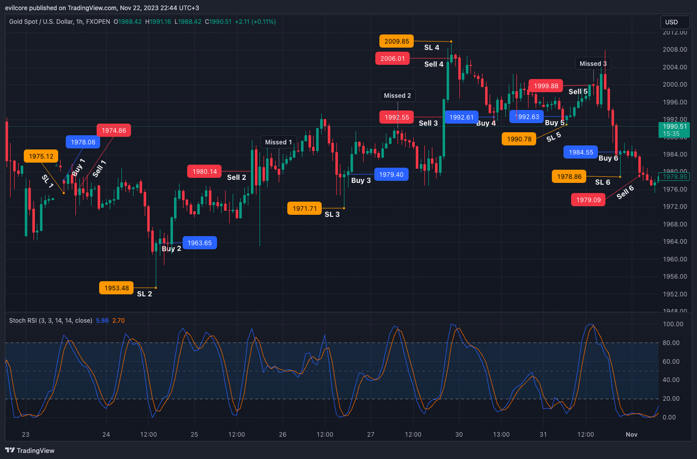Click the current price tag 1990.51
The width and height of the screenshot is (697, 459).
click(x=674, y=129)
